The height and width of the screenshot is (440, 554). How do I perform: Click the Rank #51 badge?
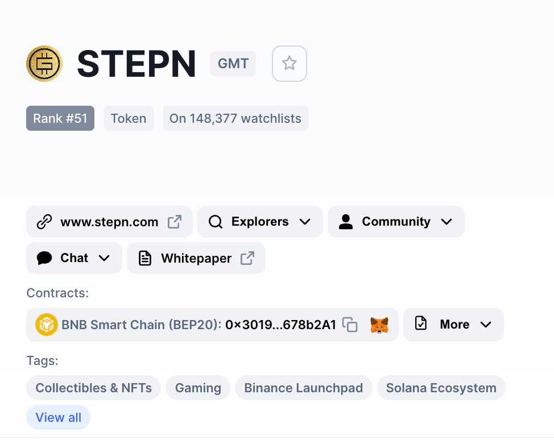click(60, 118)
